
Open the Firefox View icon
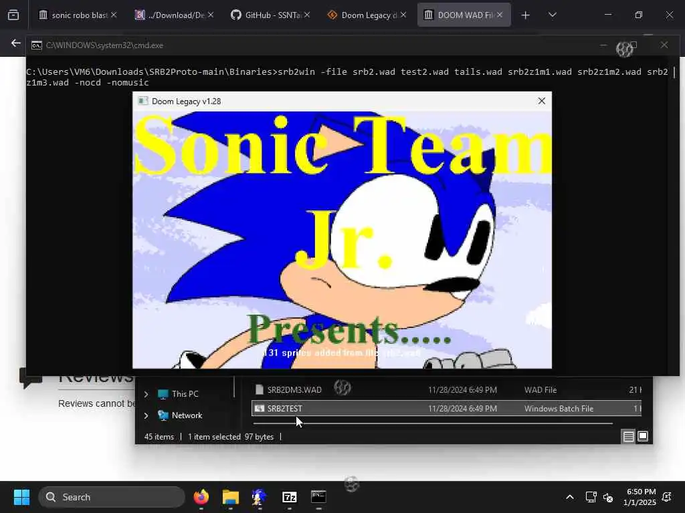[x=13, y=15]
